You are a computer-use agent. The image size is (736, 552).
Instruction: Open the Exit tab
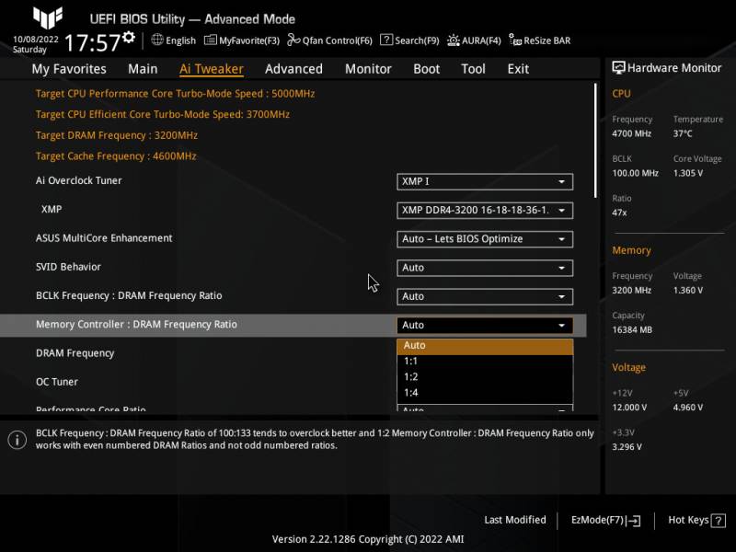pos(518,69)
